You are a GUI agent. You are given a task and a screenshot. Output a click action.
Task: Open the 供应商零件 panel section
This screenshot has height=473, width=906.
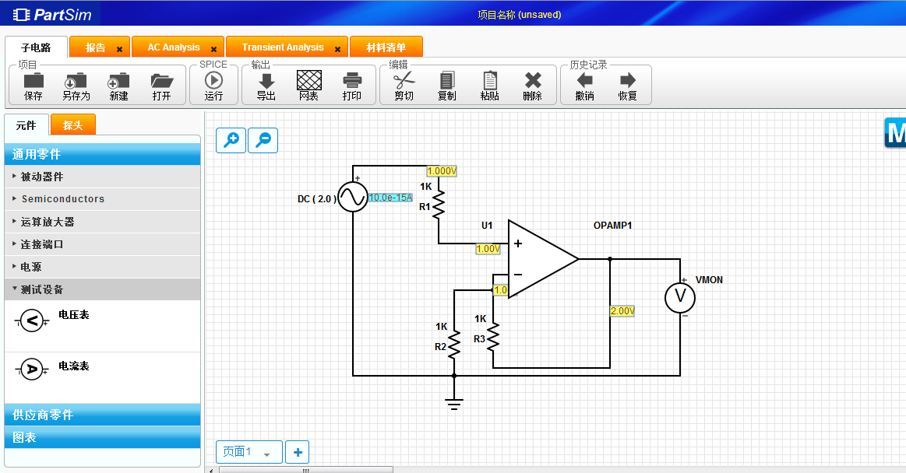coord(102,415)
